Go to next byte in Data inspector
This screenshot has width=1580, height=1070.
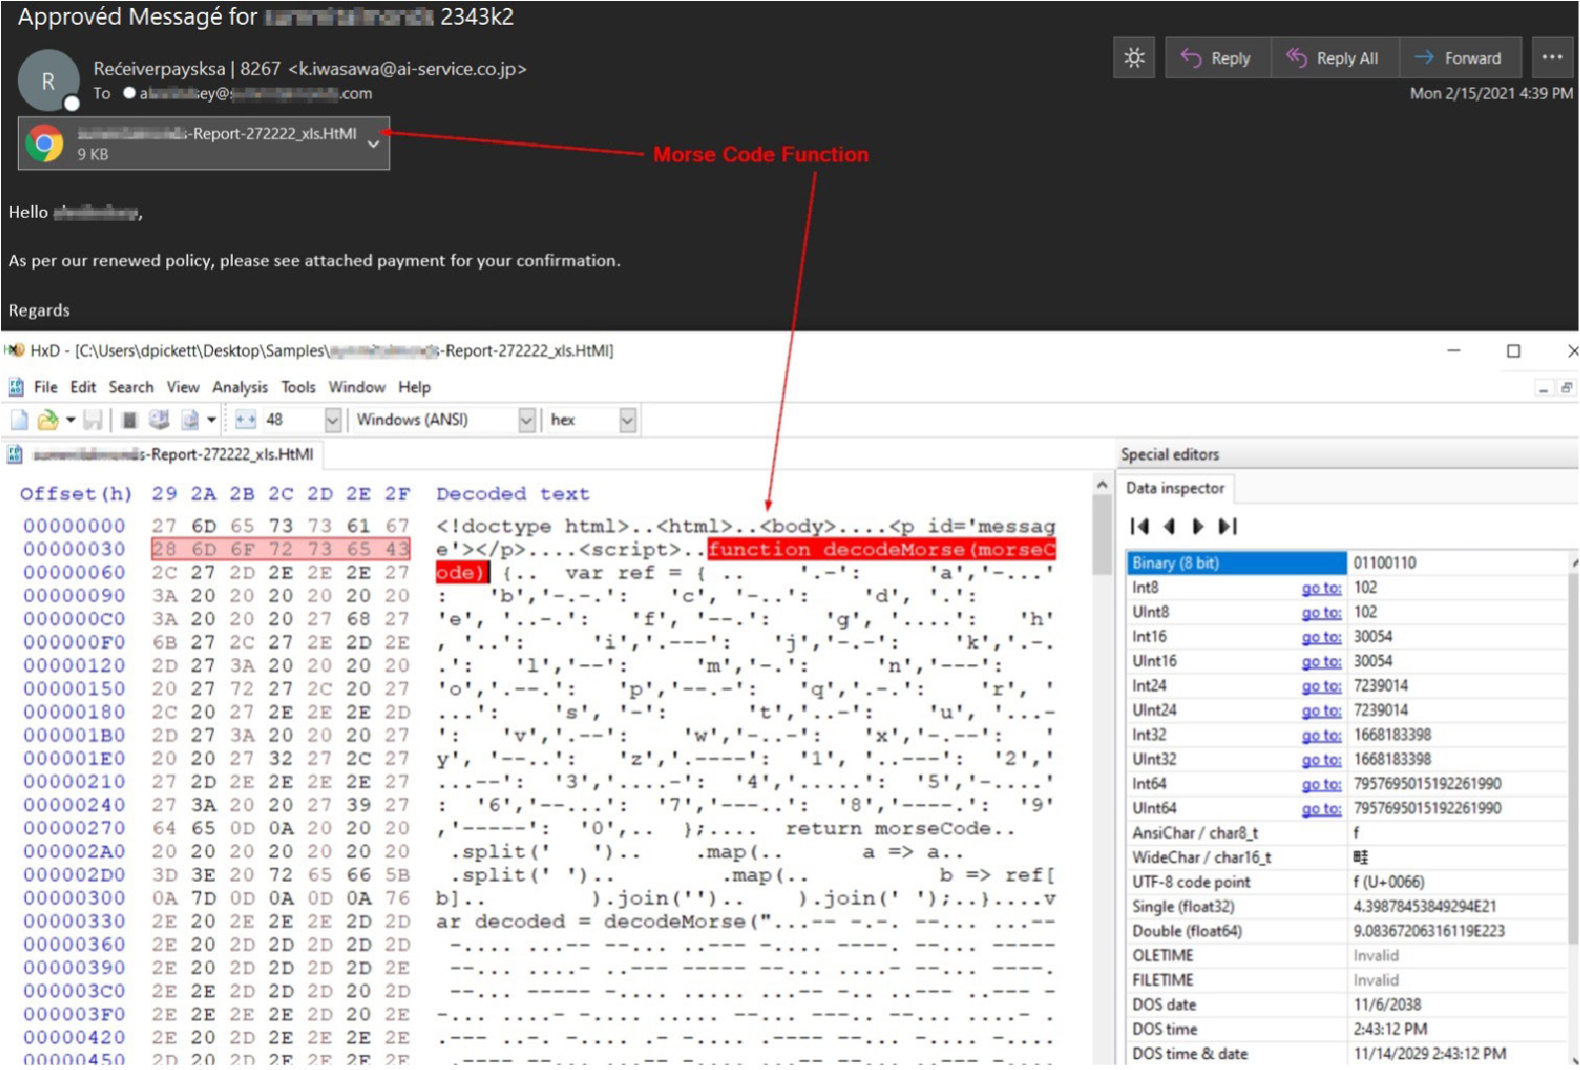pos(1198,527)
